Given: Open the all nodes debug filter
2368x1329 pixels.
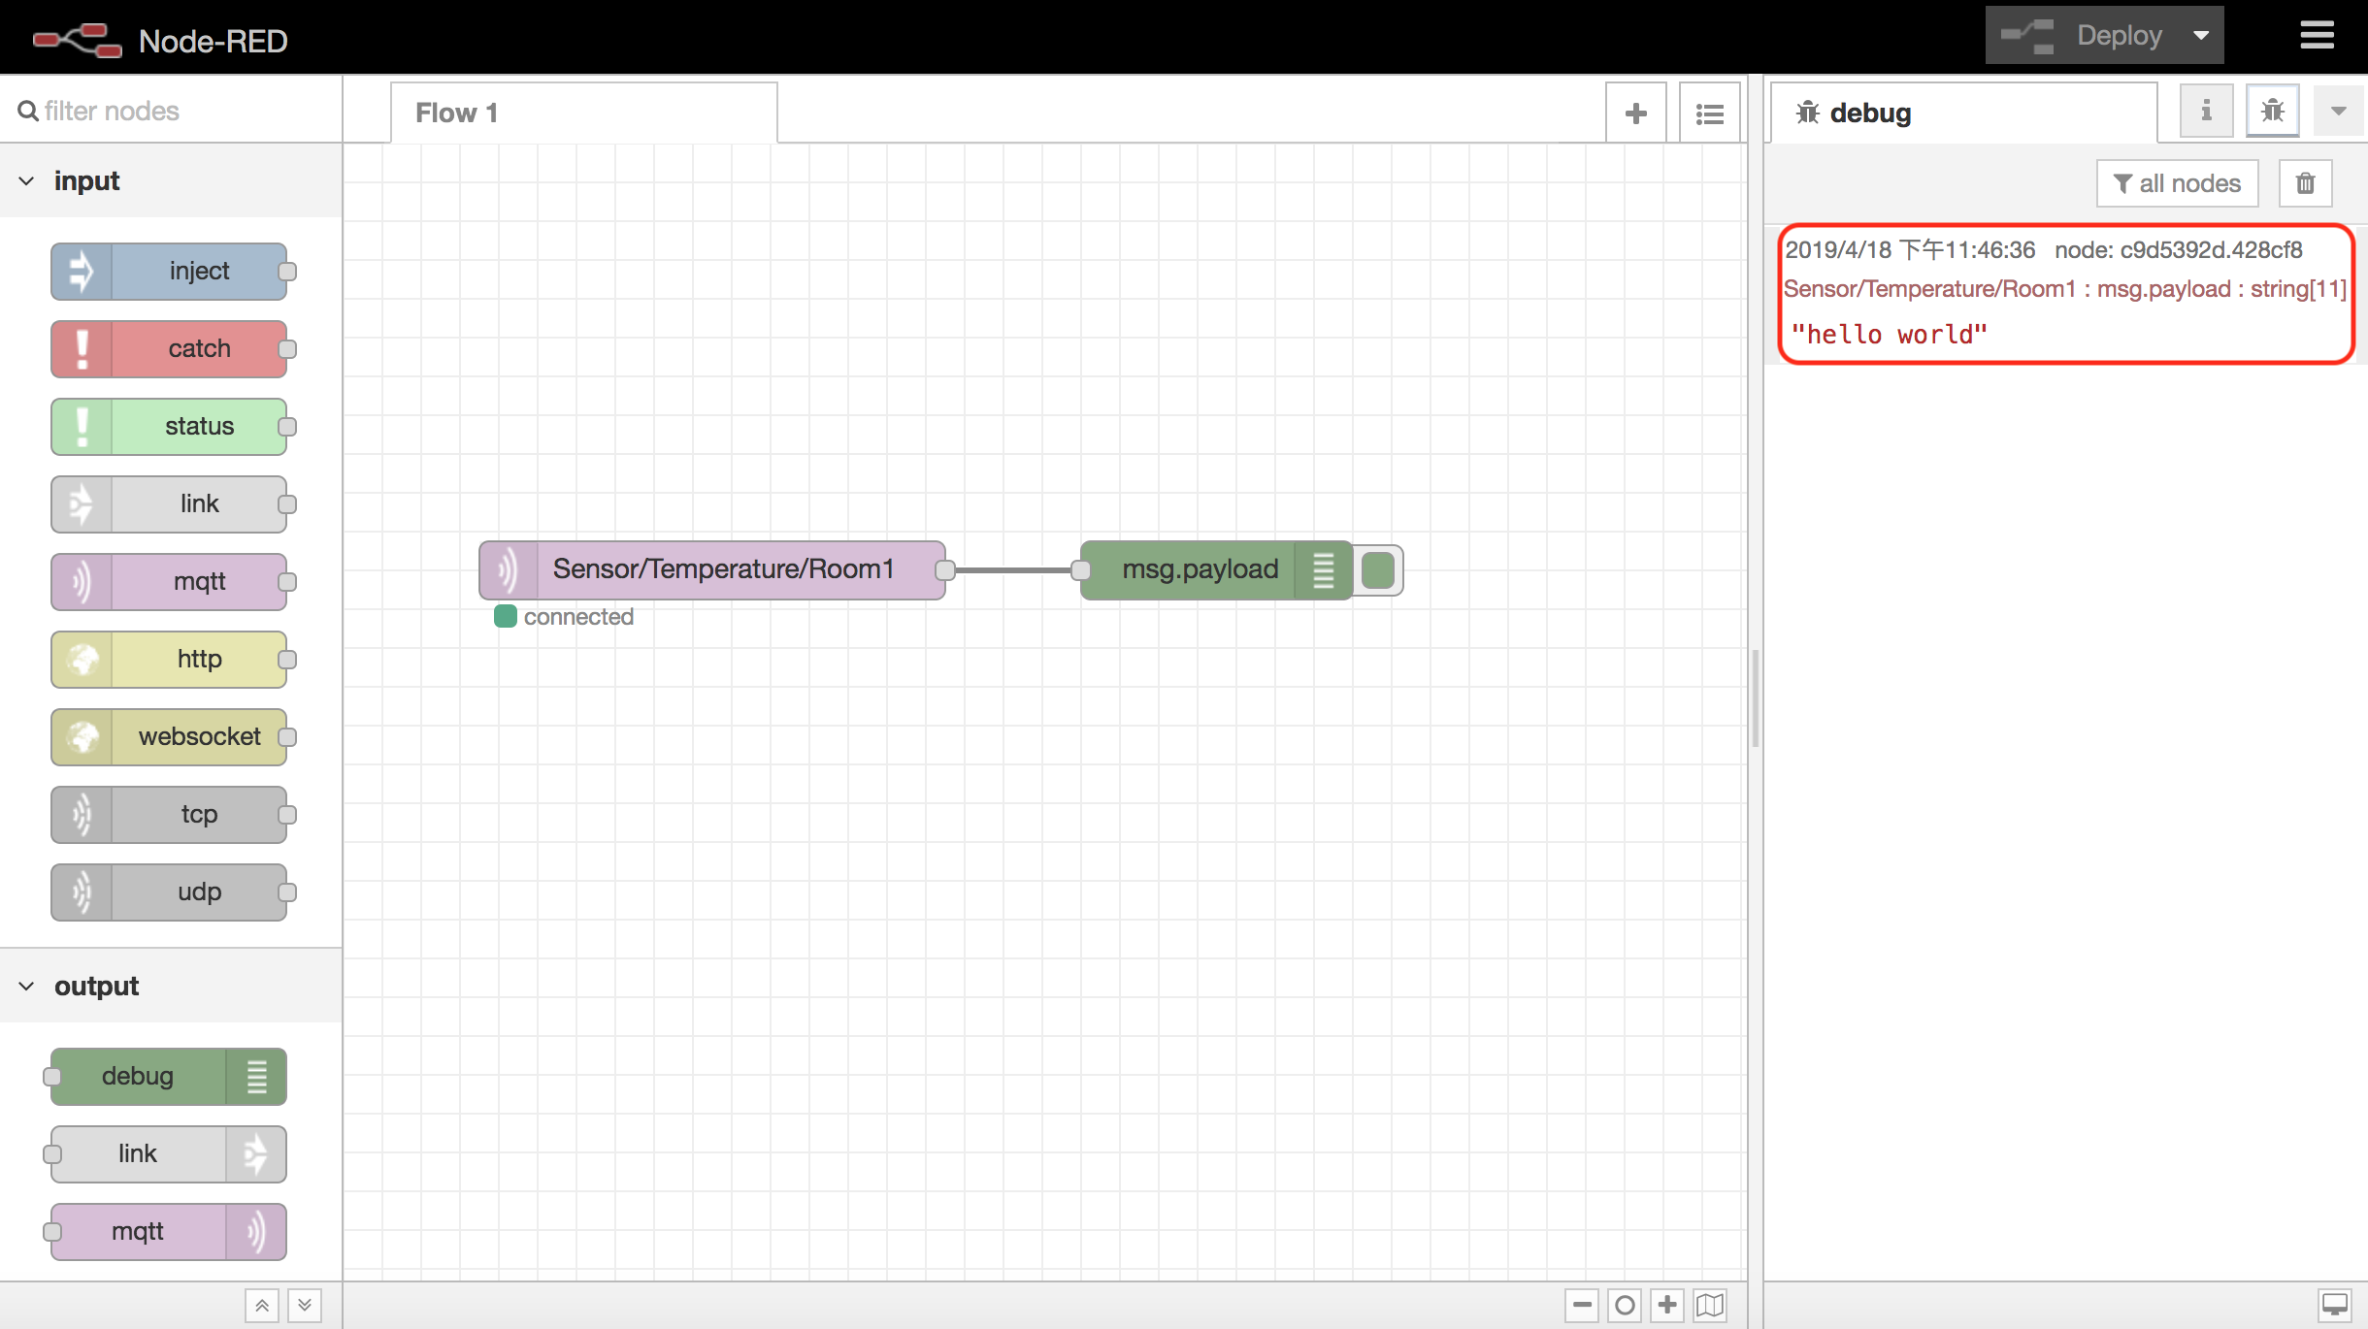Looking at the screenshot, I should (2178, 183).
